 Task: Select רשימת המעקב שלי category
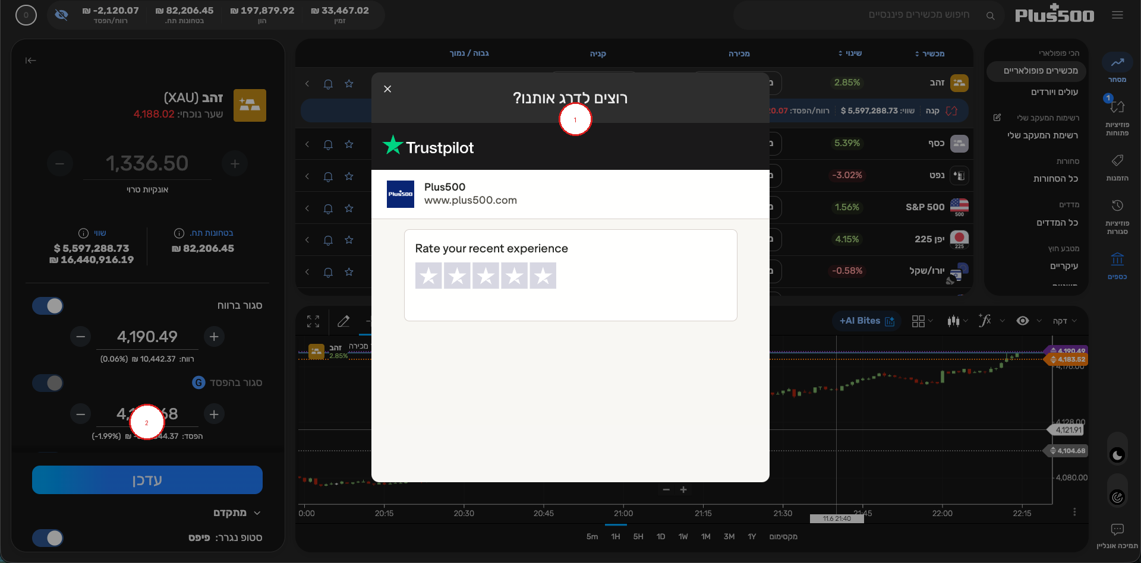(x=1043, y=135)
